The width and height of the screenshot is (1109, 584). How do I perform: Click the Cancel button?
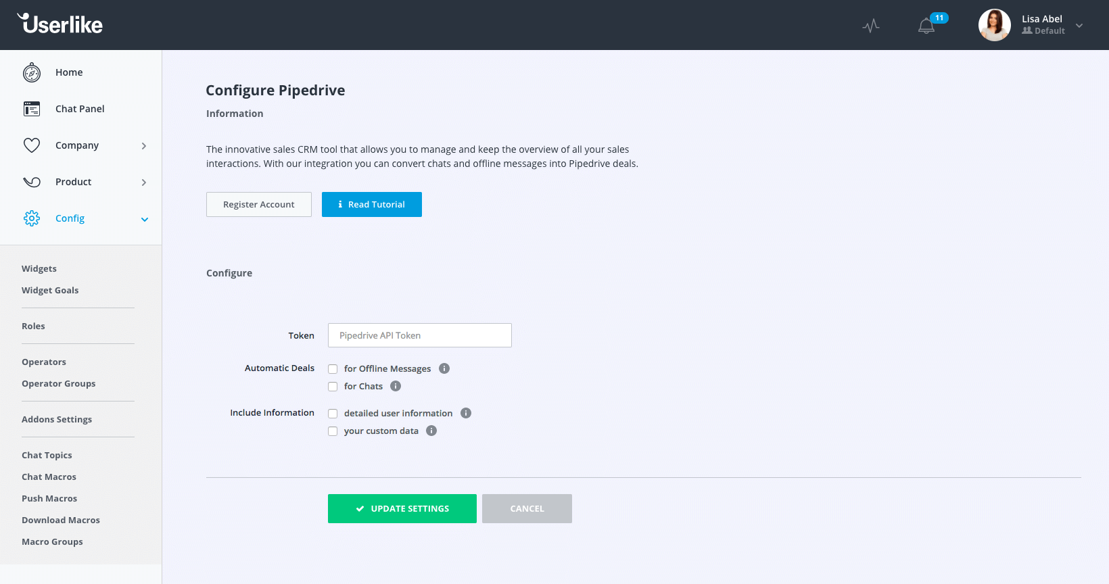(527, 509)
